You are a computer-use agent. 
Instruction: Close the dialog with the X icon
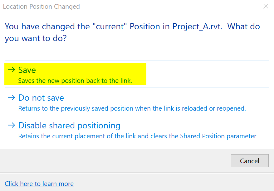[266, 6]
